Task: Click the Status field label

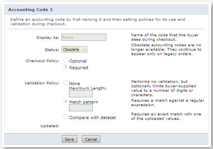Action: pyautogui.click(x=52, y=50)
